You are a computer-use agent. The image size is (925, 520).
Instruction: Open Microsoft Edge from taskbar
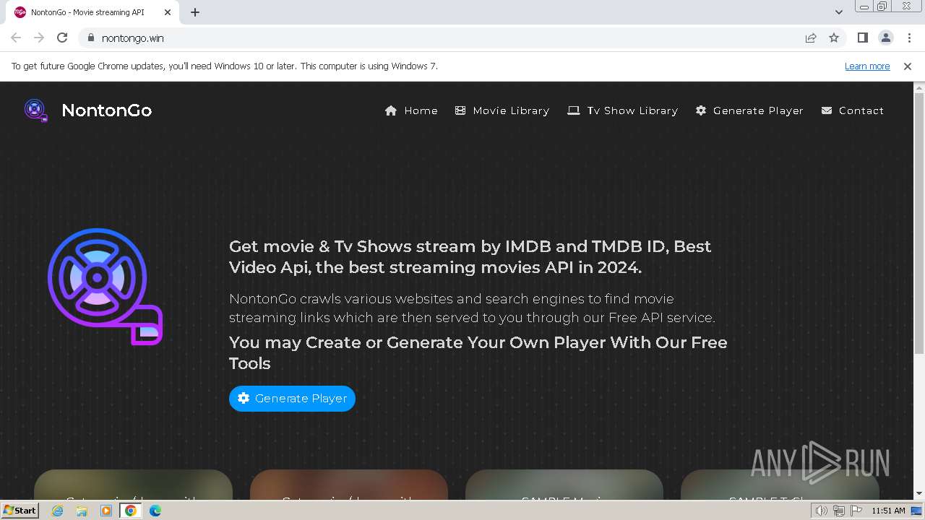tap(155, 511)
